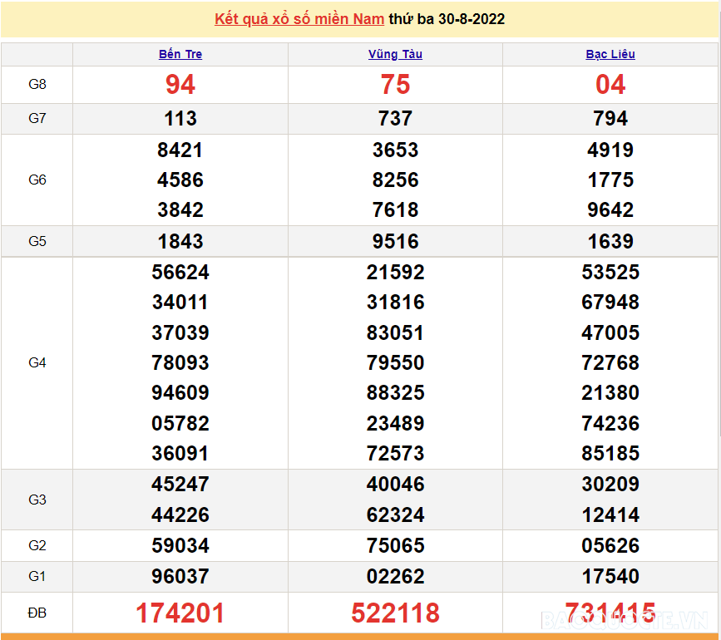This screenshot has width=721, height=640.
Task: Click Vũng Tàu G7 number 737
Action: click(x=395, y=119)
